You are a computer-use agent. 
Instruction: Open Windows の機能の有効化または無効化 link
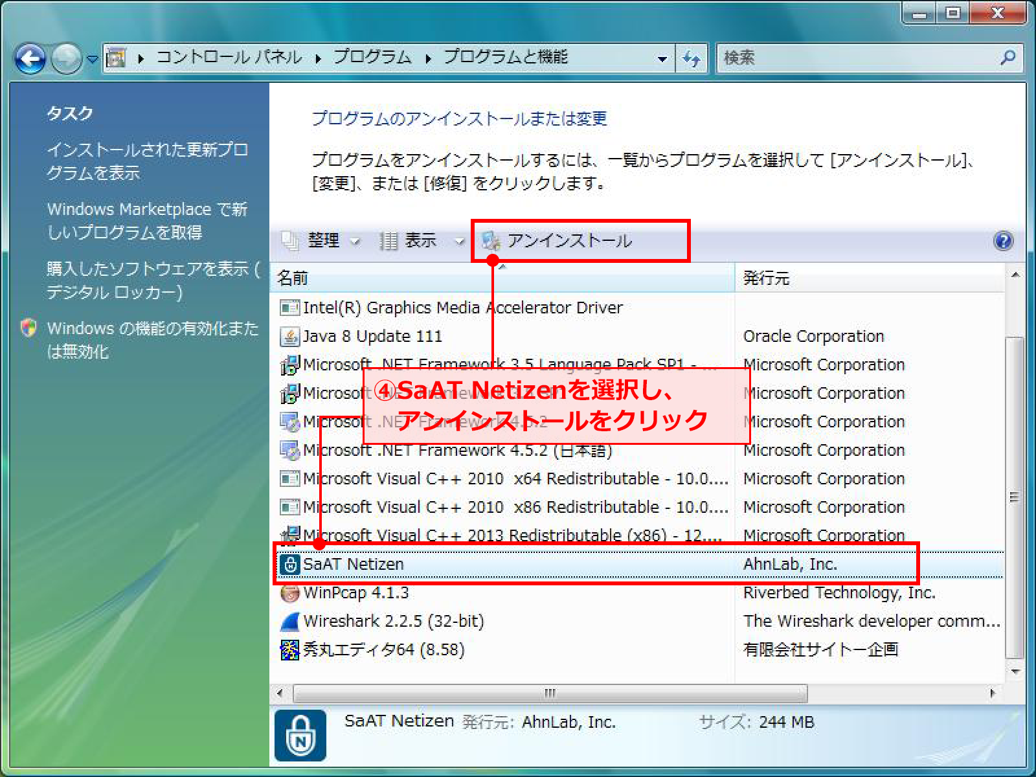(x=153, y=340)
